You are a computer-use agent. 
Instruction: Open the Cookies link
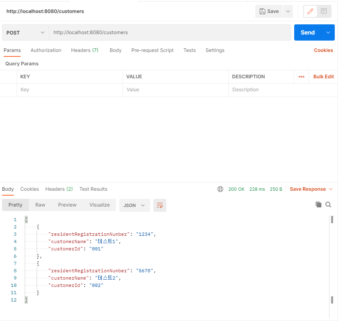click(323, 50)
